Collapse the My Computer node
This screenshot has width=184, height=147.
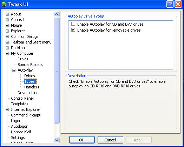coord(7,54)
